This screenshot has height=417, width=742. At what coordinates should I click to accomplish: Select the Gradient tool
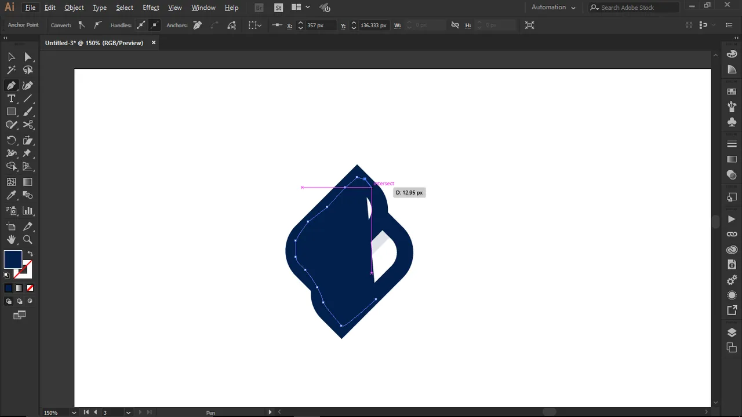[x=28, y=182]
